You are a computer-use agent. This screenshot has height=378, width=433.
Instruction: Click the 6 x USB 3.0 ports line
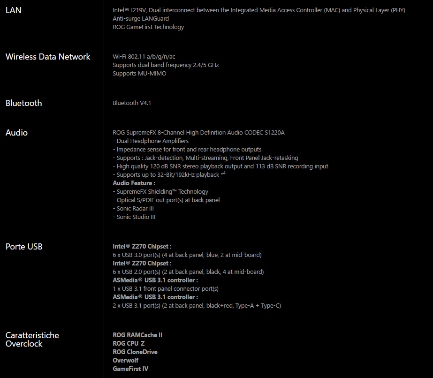(187, 255)
